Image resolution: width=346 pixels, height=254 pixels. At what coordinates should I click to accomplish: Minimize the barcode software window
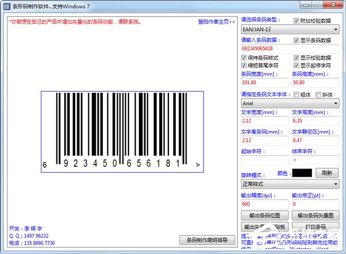tap(306, 5)
